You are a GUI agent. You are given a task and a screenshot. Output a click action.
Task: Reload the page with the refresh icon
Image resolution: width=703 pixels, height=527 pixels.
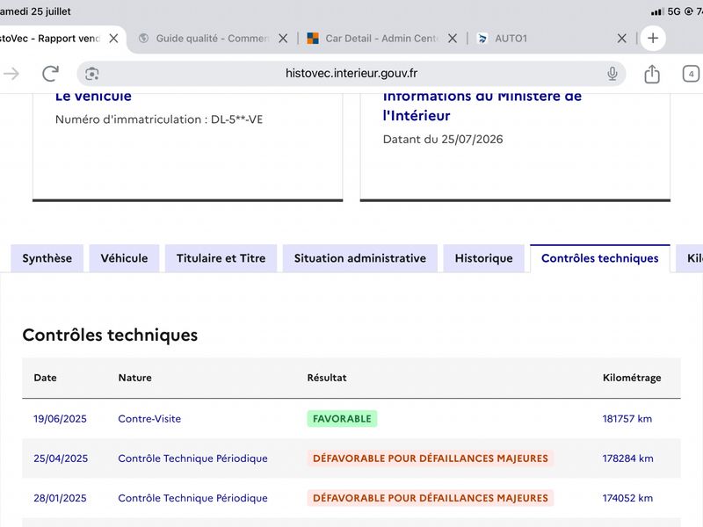[50, 74]
